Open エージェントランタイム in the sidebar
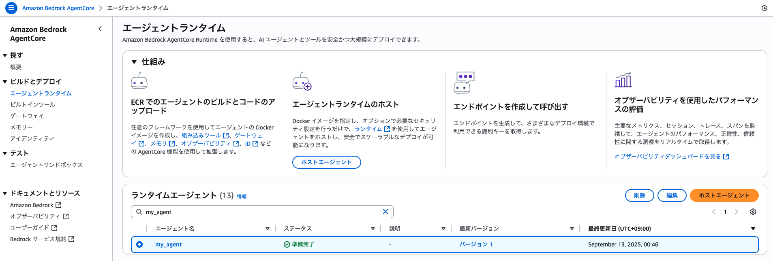Screen dimensions: 773x261 tap(41, 93)
